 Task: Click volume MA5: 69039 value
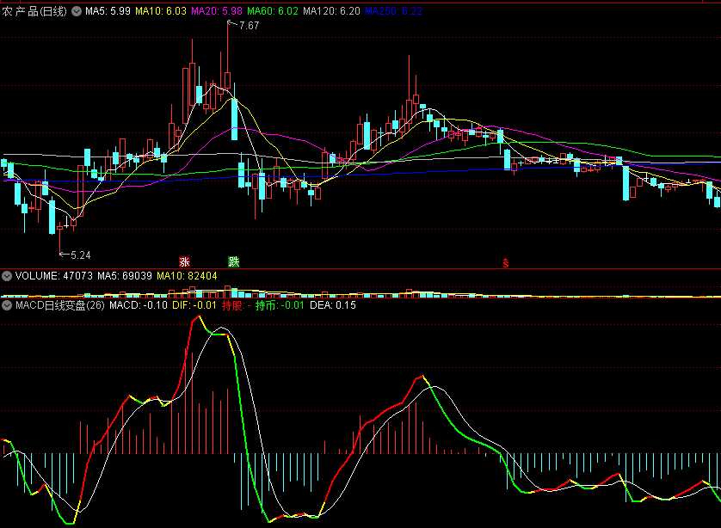[125, 276]
